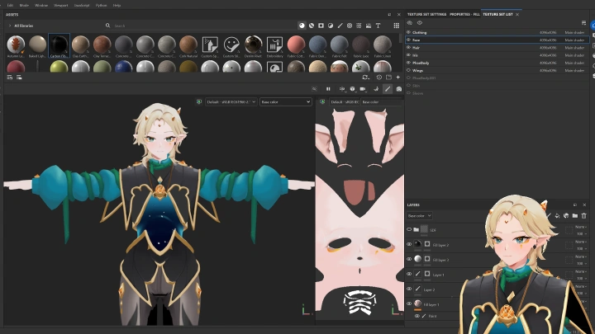This screenshot has height=334, width=595.
Task: Toggle visibility of Layer 1
Action: click(409, 274)
